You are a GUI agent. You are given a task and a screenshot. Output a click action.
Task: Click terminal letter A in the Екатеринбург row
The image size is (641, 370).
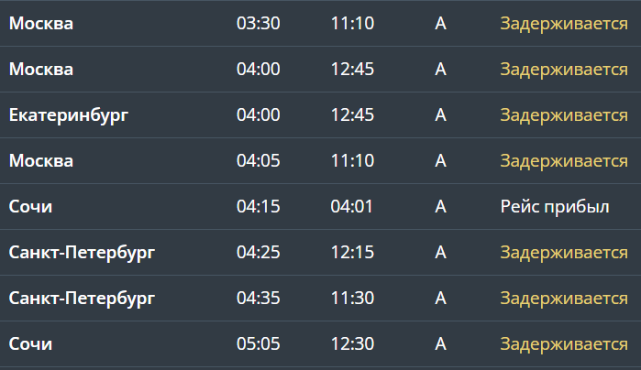440,115
